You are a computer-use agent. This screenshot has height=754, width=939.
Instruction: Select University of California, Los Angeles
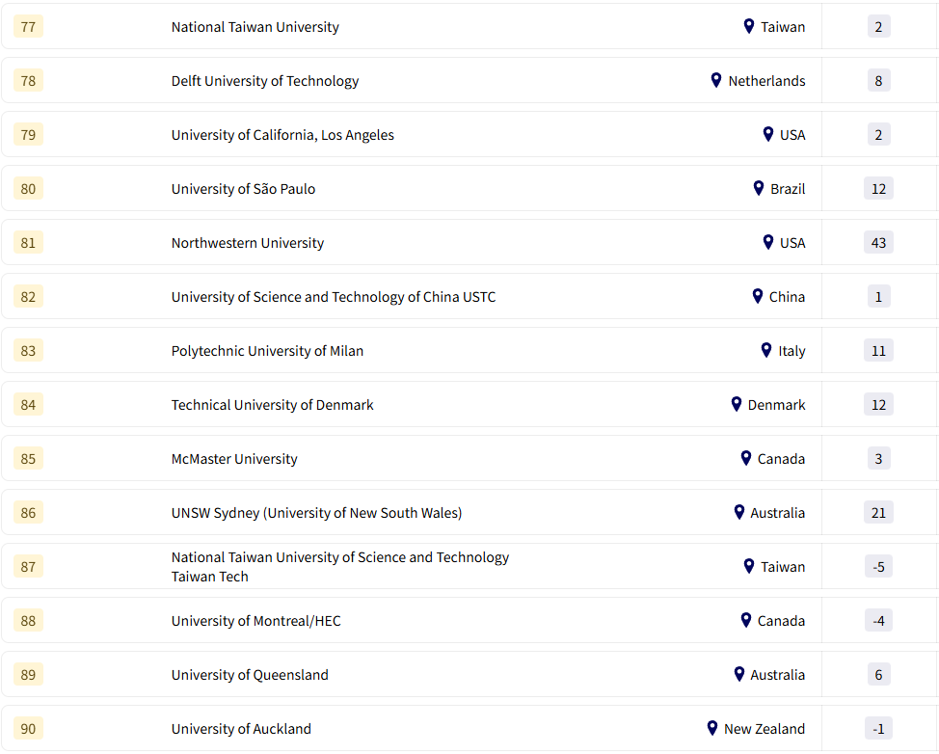[282, 135]
